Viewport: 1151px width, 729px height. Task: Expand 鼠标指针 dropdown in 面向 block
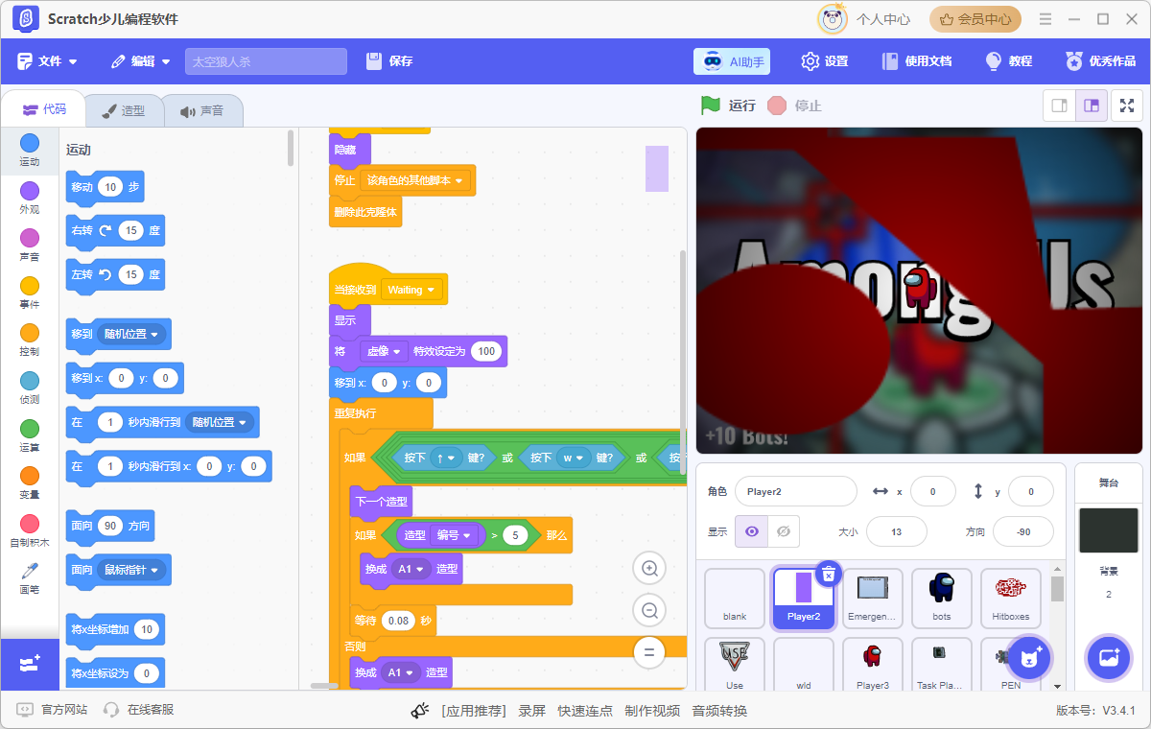(x=132, y=570)
